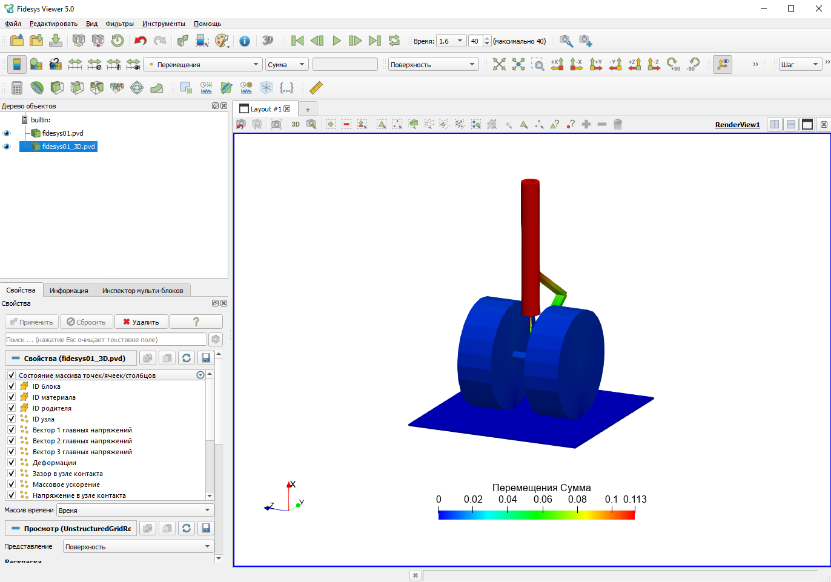This screenshot has width=831, height=582.
Task: Click zoom to box magnifier icon
Action: point(538,64)
